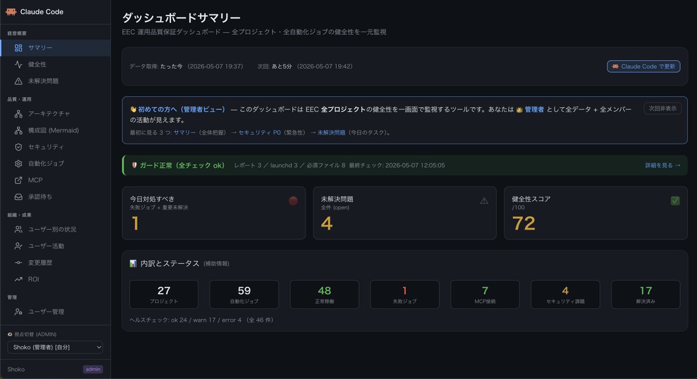Click the セキュリティ shield icon in sidebar
Screen dimensions: 697x379
click(19, 147)
